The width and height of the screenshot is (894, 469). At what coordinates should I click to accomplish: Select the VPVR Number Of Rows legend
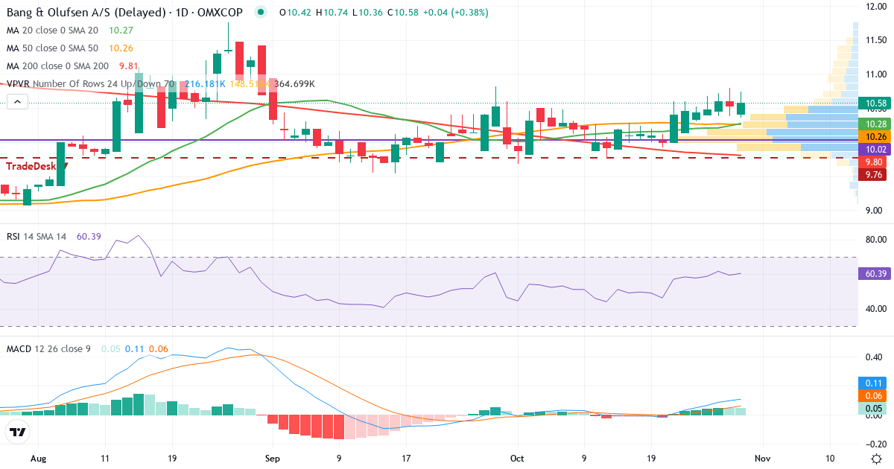[91, 83]
